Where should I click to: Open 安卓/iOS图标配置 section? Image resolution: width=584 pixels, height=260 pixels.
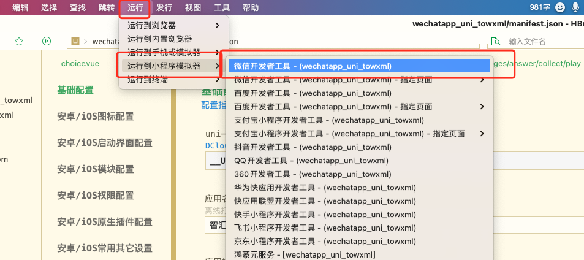point(96,117)
